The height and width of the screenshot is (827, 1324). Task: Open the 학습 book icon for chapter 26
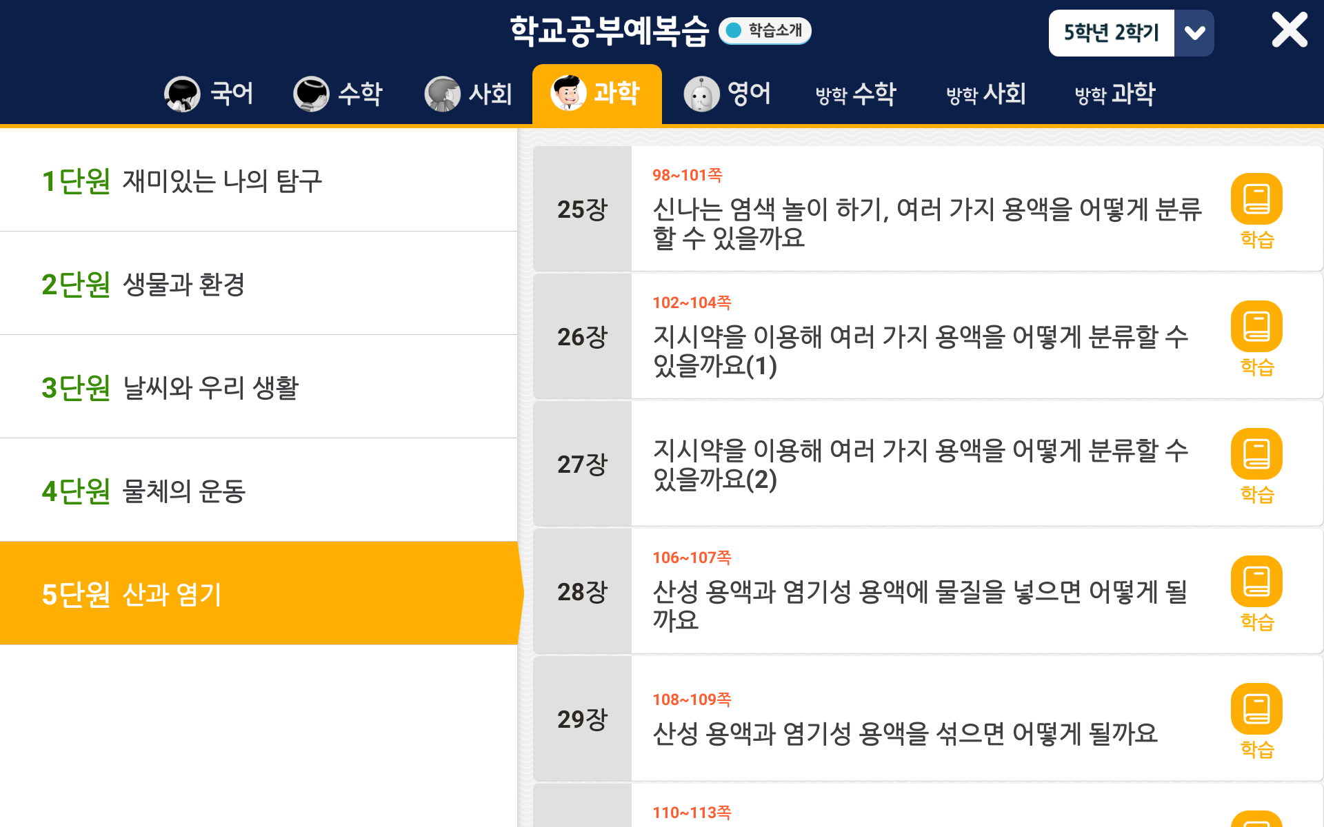click(1256, 327)
